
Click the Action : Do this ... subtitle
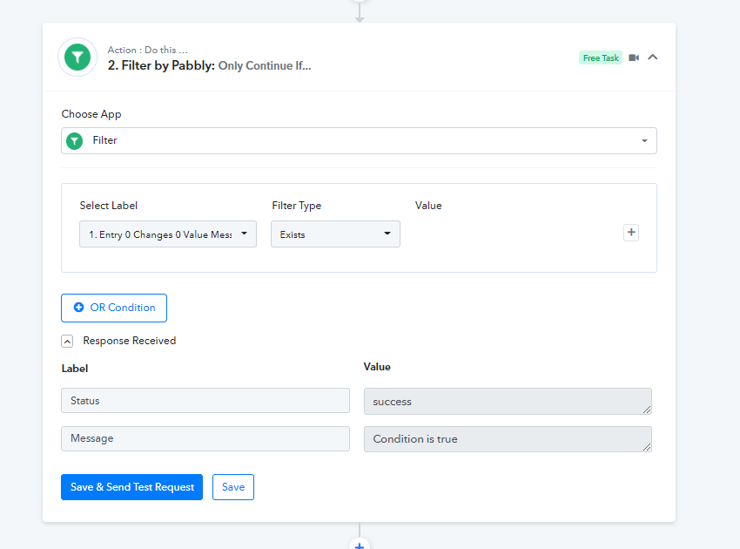[x=147, y=50]
